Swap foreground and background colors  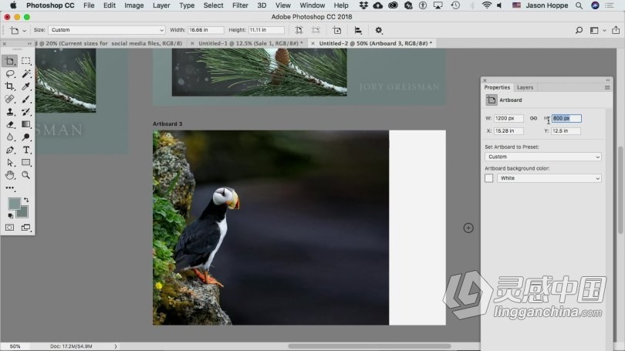(26, 200)
